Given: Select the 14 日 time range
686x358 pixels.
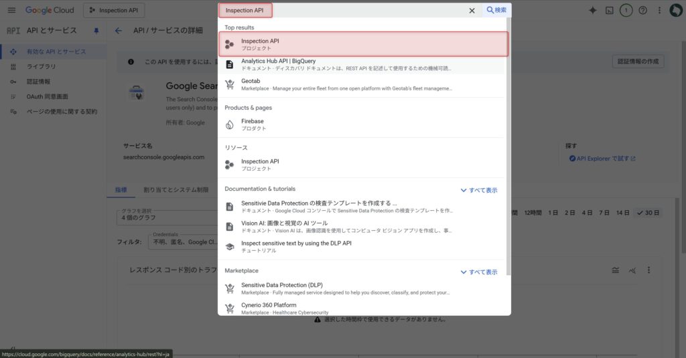Looking at the screenshot, I should pos(623,213).
